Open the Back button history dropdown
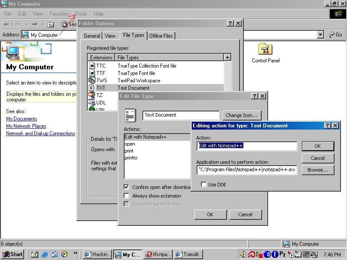 coord(27,25)
